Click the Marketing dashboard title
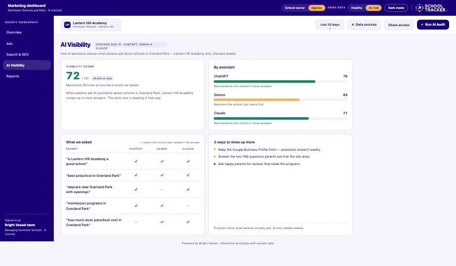456x266 pixels. [27, 5]
